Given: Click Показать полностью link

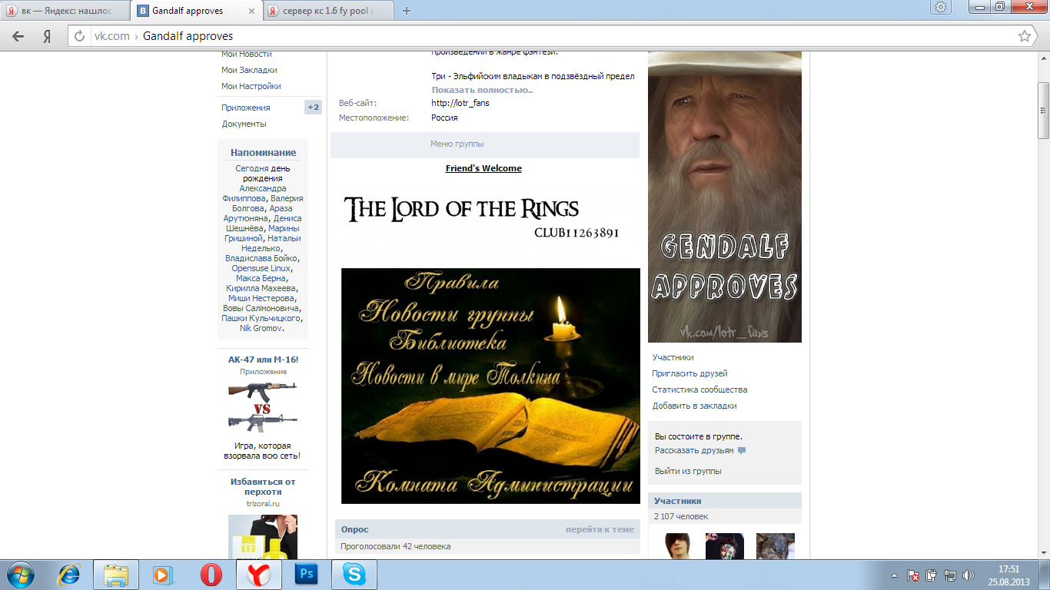Looking at the screenshot, I should tap(482, 90).
